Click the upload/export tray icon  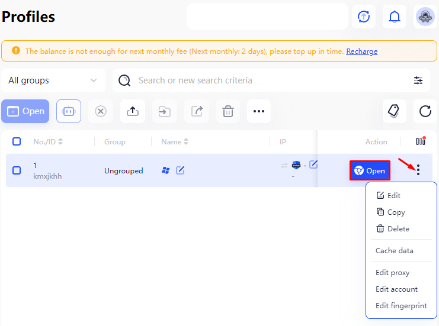(x=133, y=111)
